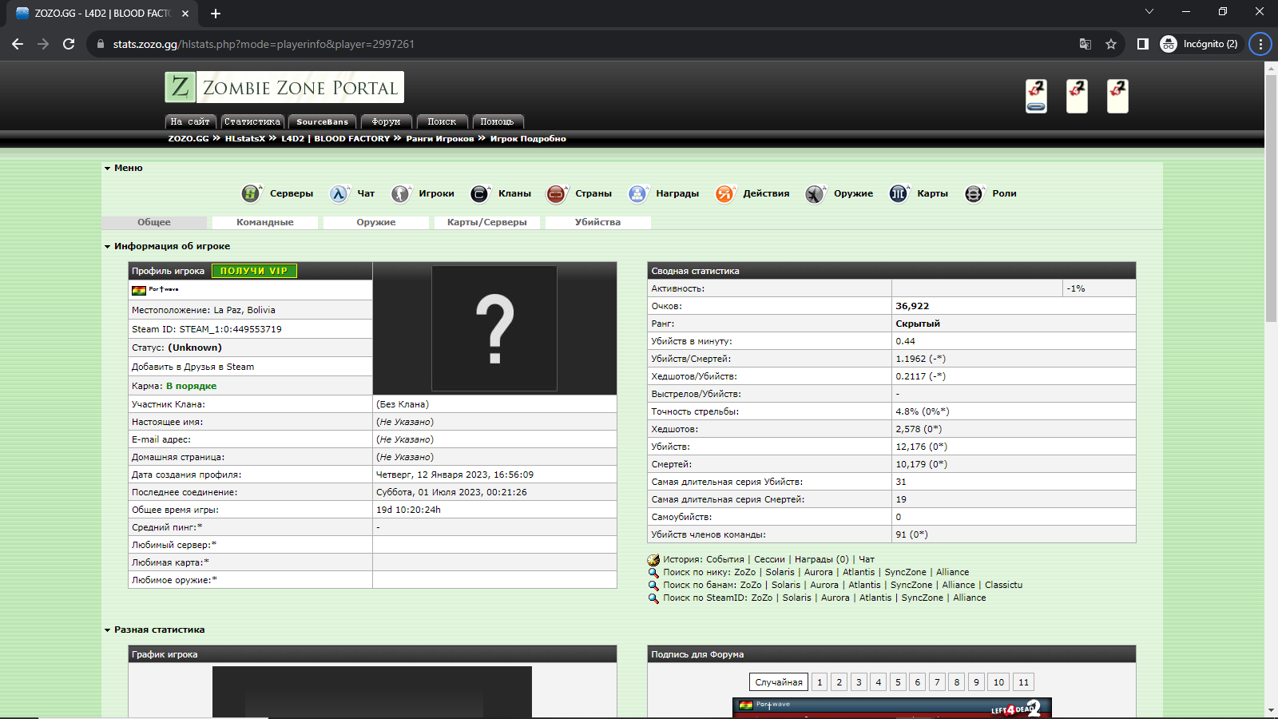Open the Roles icon
Viewport: 1278px width, 719px height.
pos(974,193)
